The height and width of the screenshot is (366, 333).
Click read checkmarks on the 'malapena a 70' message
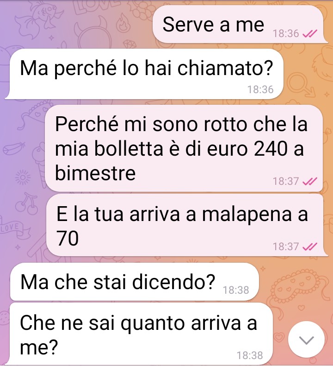(310, 246)
